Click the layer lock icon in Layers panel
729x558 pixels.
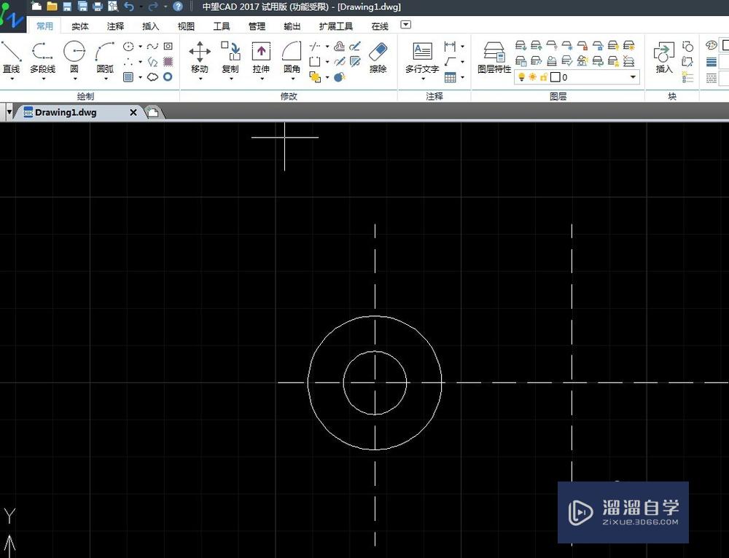(582, 46)
